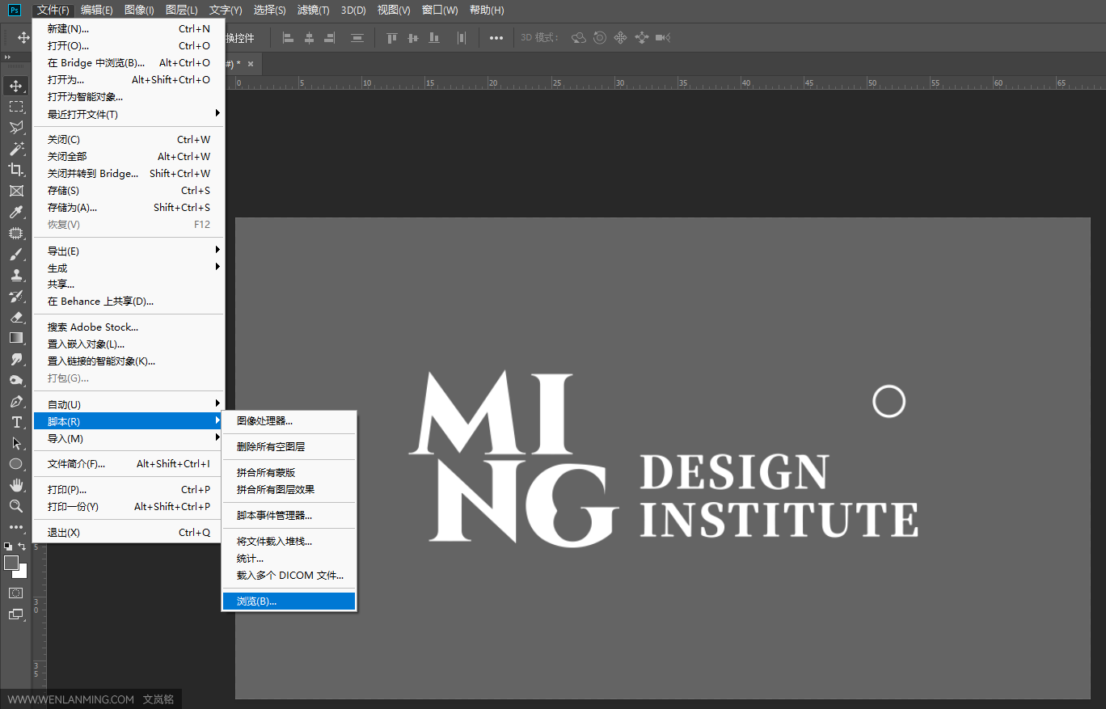Select the Pen tool
Screen dimensions: 1106x709
point(16,401)
